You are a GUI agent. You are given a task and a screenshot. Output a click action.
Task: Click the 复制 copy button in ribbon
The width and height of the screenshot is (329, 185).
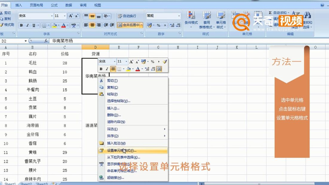[x=6, y=18]
